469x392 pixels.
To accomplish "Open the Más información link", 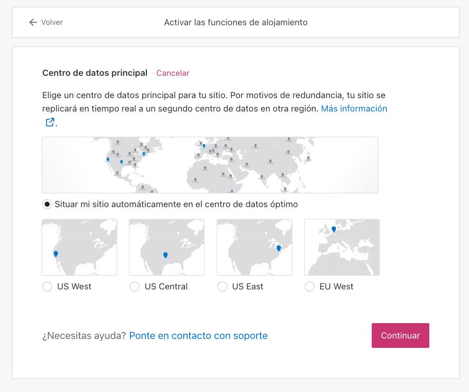I will [x=354, y=109].
